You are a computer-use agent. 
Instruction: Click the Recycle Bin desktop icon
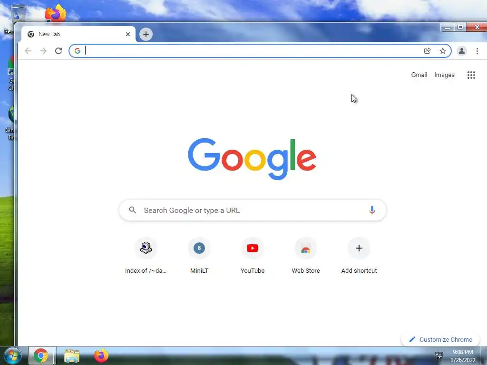point(18,13)
